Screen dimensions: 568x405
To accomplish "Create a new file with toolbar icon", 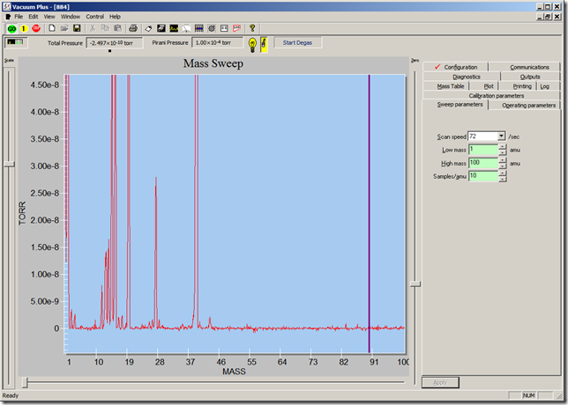I will pyautogui.click(x=52, y=28).
